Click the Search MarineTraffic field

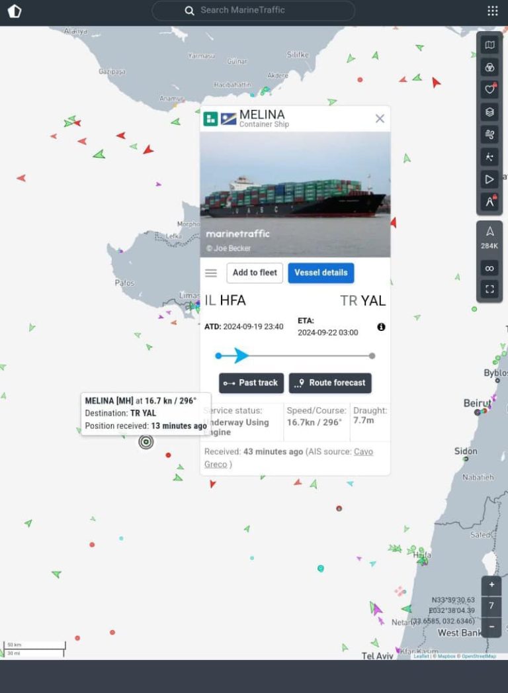[253, 11]
